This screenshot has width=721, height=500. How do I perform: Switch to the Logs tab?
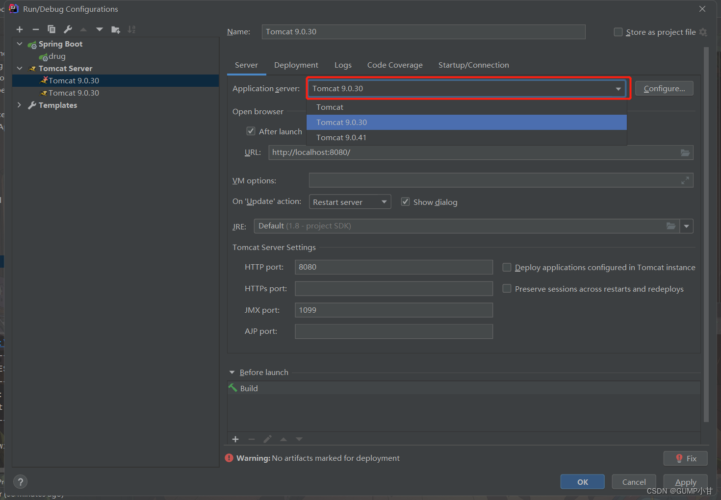343,65
